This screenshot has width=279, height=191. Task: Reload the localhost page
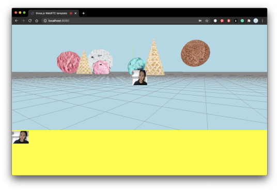[30, 21]
